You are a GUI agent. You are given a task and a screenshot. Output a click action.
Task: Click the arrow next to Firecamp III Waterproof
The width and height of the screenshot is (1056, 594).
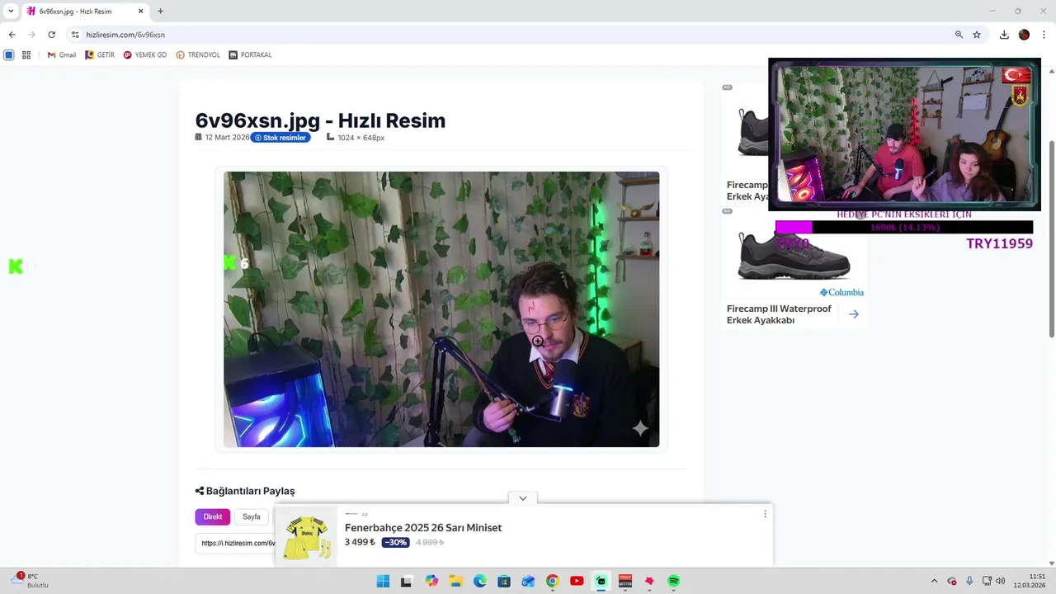[854, 314]
